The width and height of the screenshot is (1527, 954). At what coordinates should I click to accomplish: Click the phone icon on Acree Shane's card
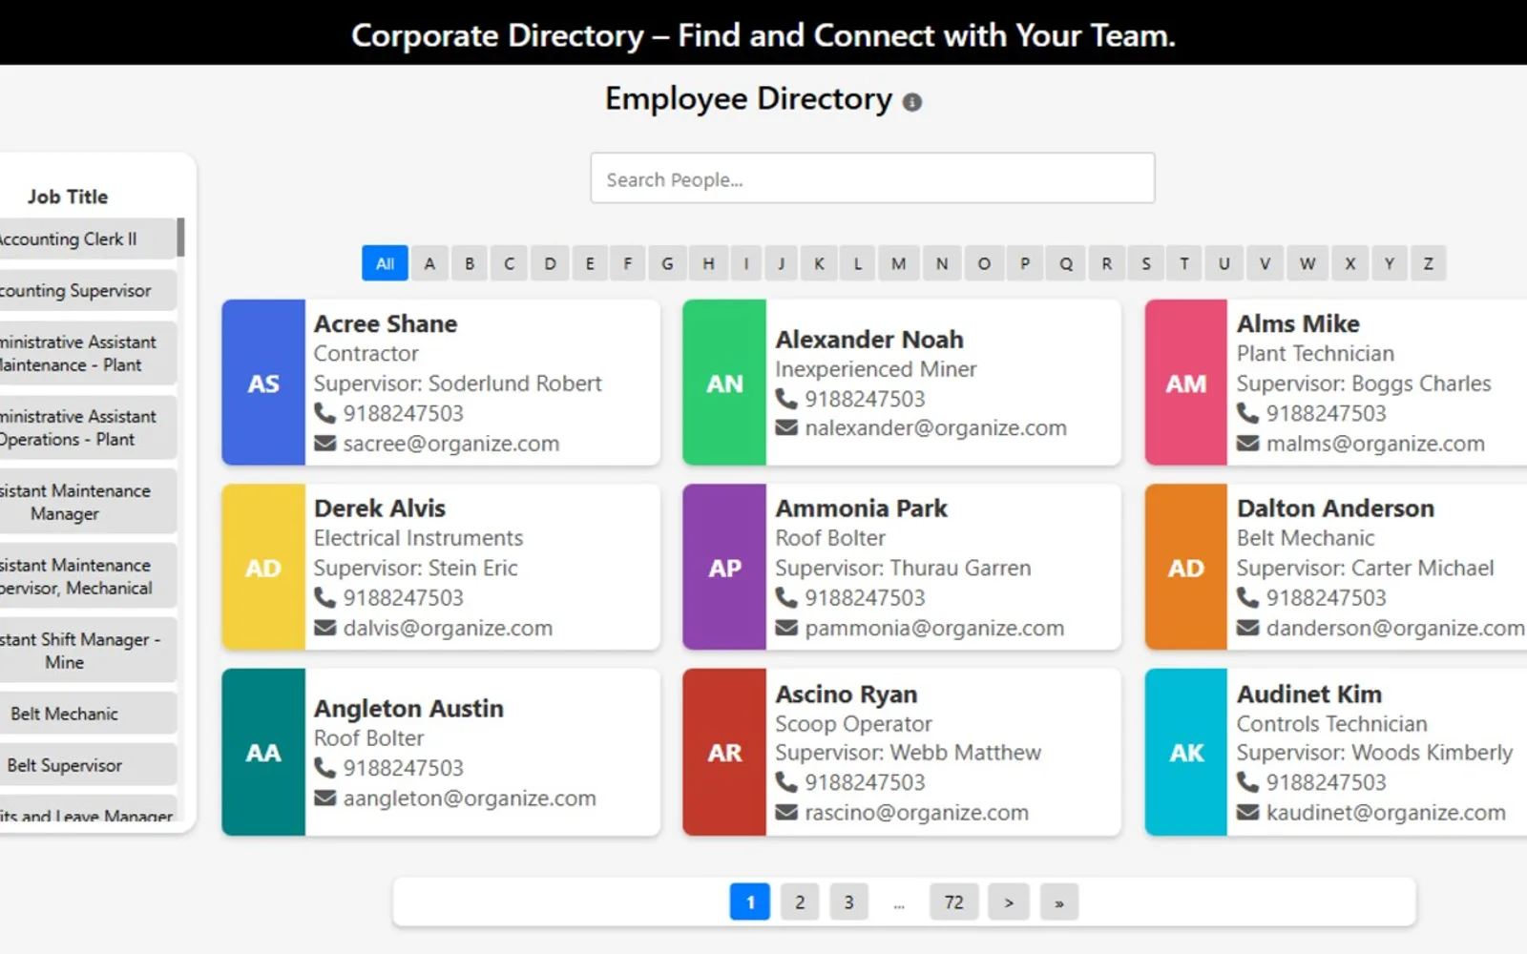(x=324, y=413)
